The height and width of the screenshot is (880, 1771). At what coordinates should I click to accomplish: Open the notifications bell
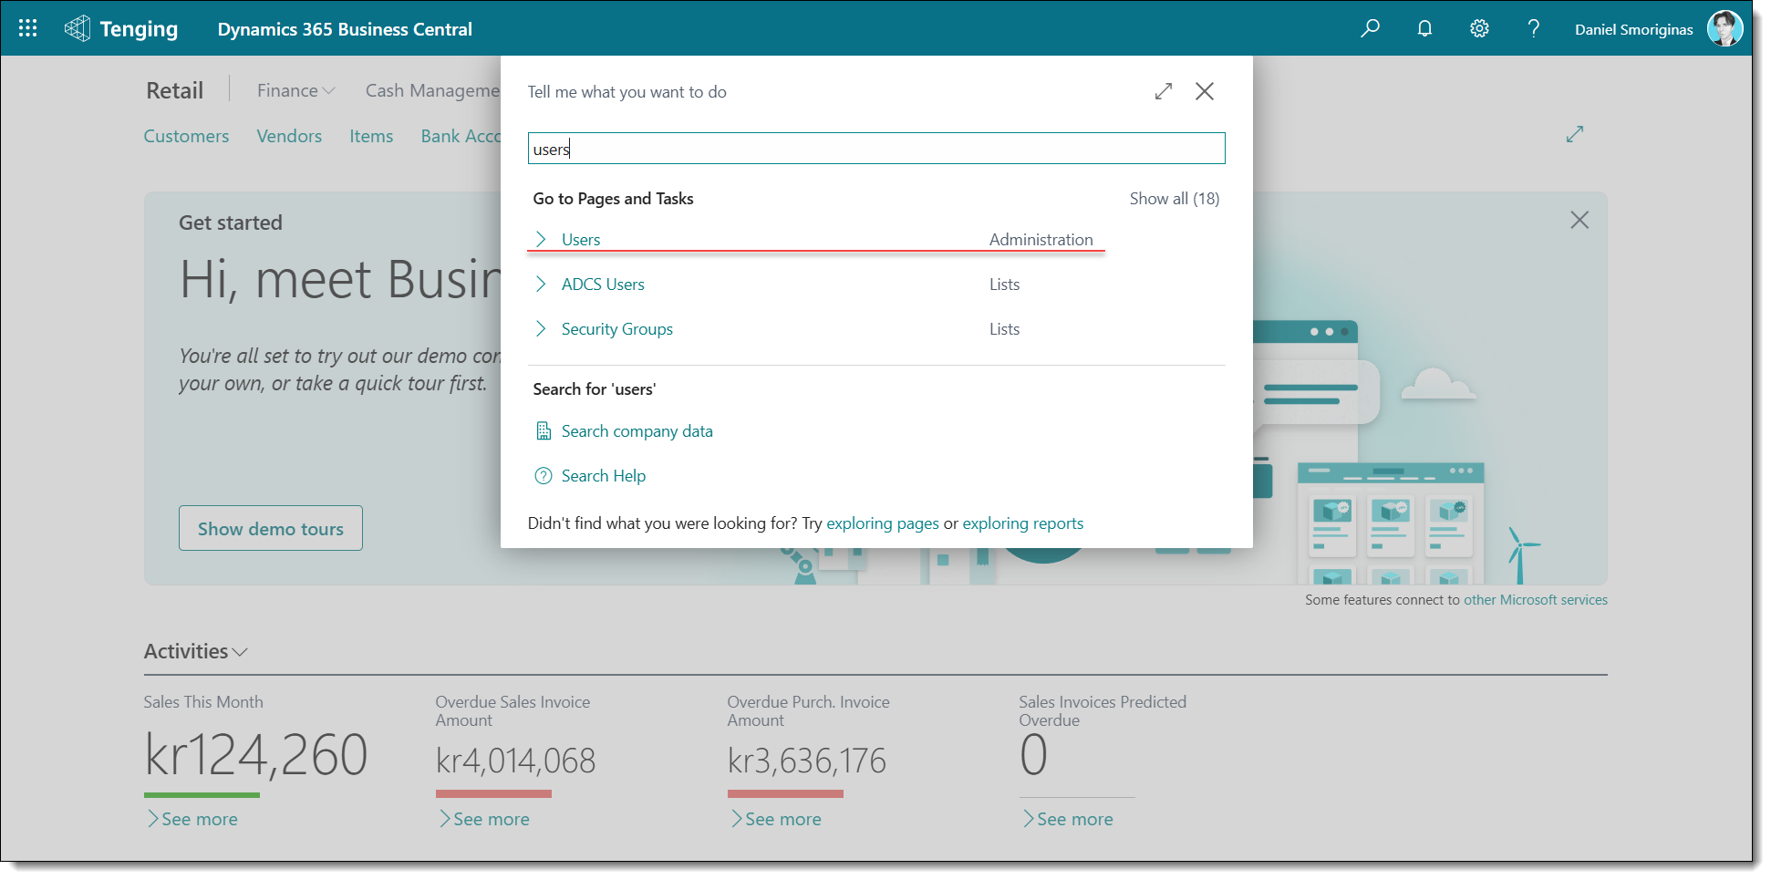coord(1424,28)
